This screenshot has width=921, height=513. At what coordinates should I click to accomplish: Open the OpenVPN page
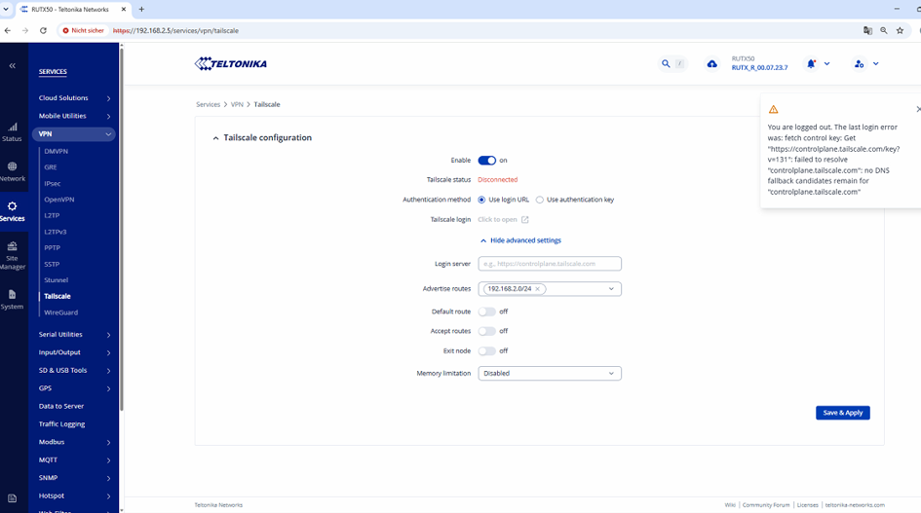click(59, 200)
